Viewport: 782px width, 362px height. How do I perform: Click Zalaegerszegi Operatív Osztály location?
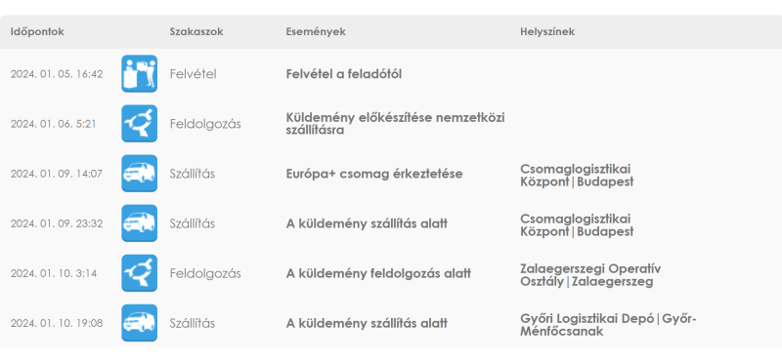(590, 275)
